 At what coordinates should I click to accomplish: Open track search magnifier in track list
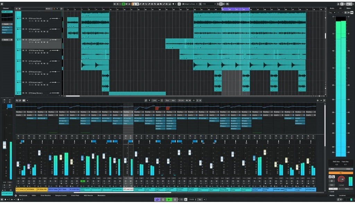[61, 9]
